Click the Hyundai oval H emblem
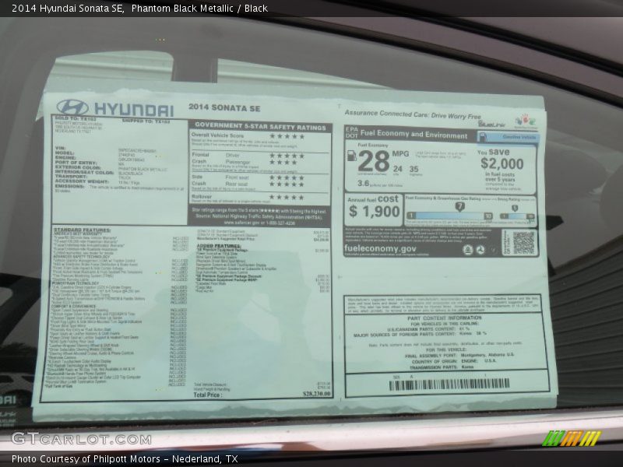The image size is (623, 467). tap(72, 107)
